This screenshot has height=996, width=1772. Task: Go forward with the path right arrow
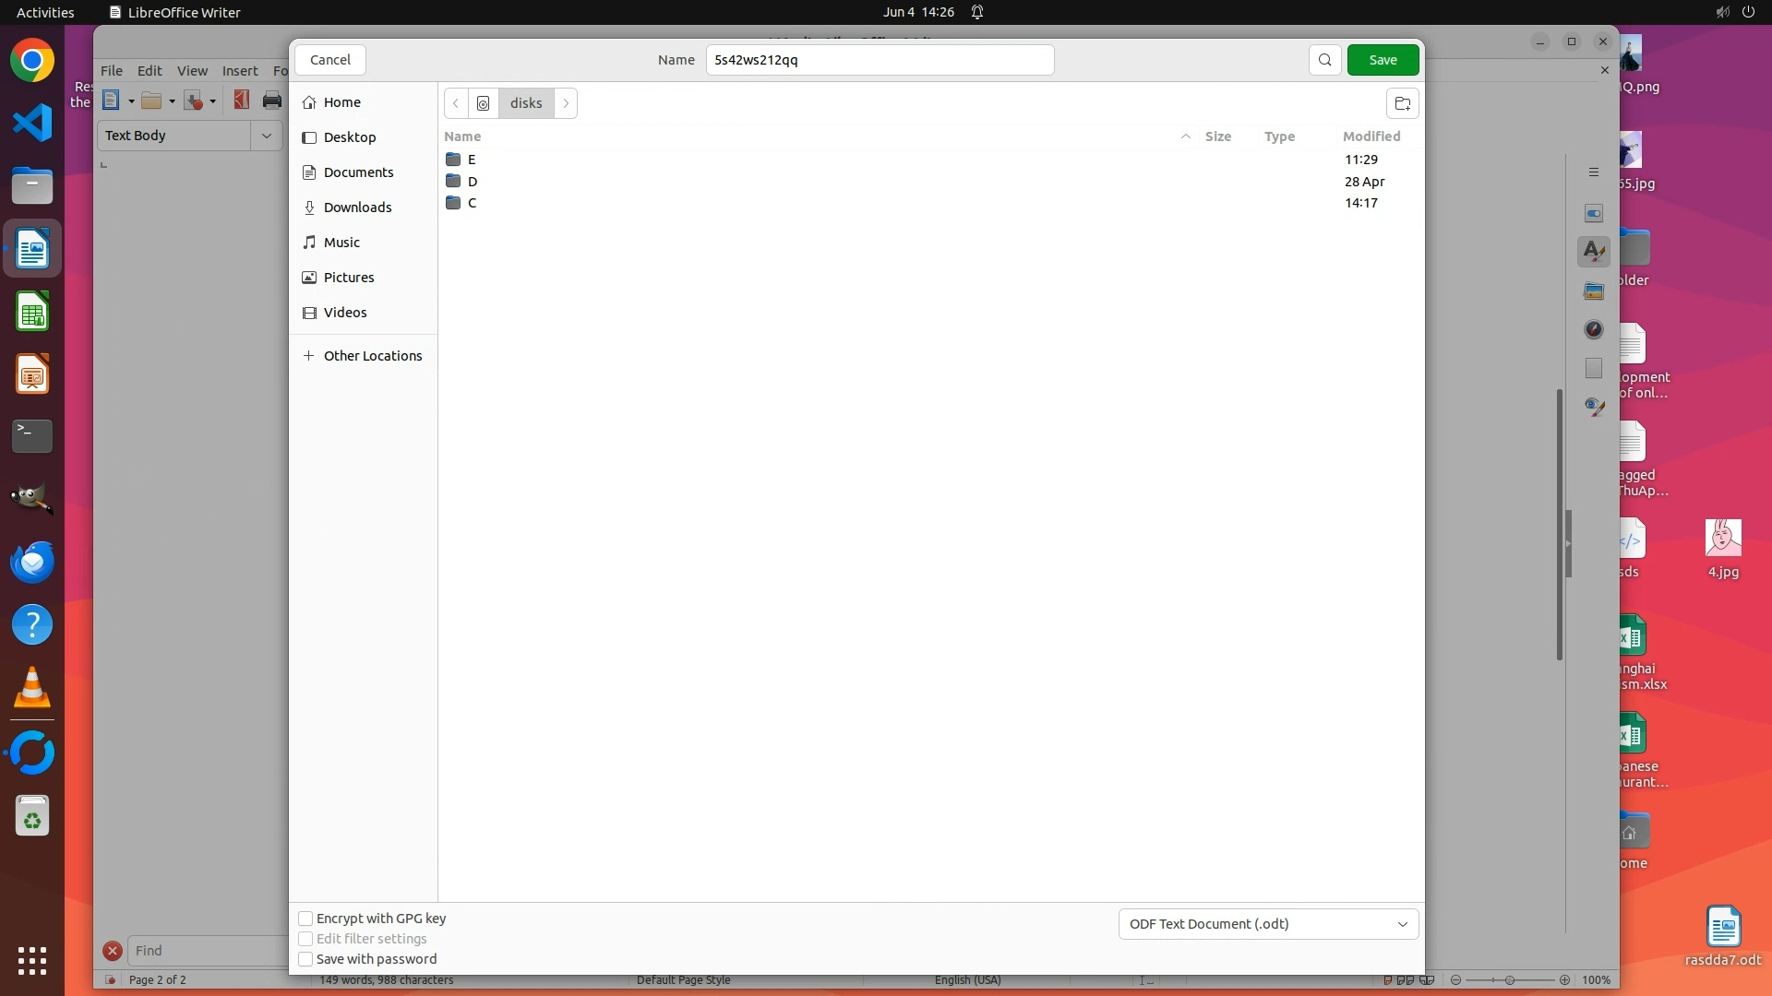pos(566,103)
